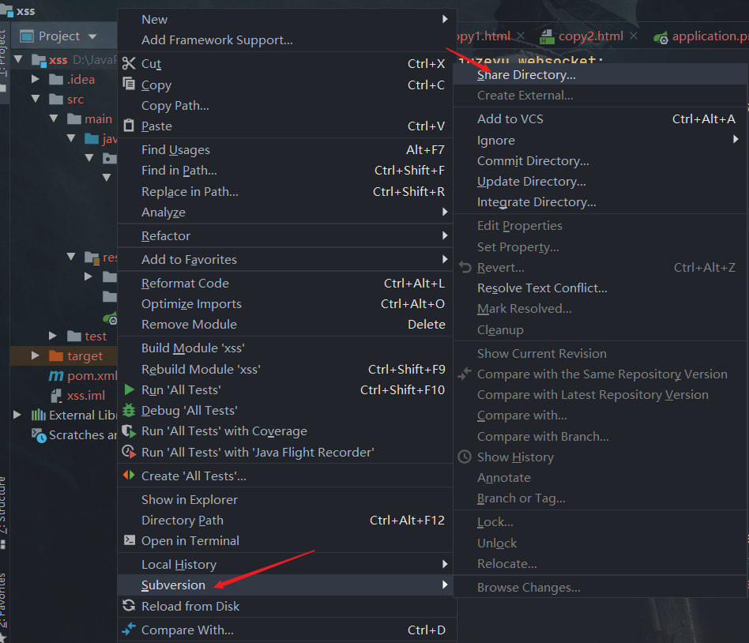
Task: Click the External Libraries bars icon
Action: click(x=39, y=415)
